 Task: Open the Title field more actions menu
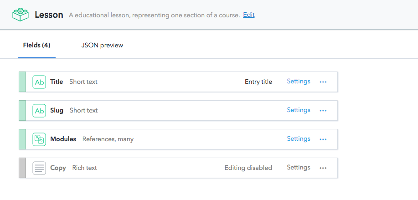[323, 82]
